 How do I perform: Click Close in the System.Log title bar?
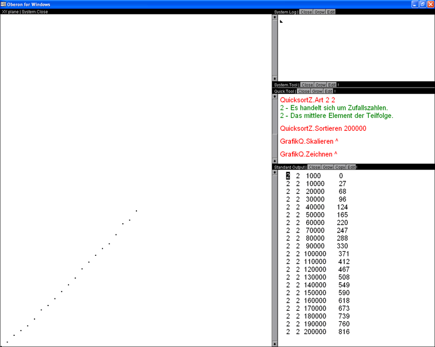tap(306, 12)
